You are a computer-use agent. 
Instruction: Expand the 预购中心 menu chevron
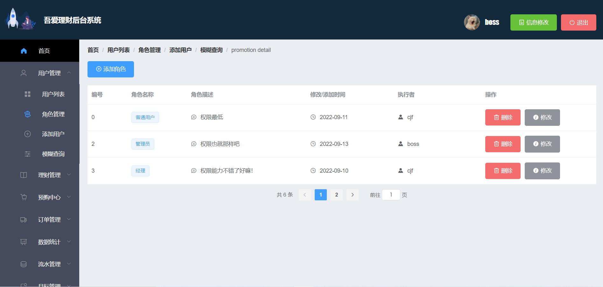click(x=69, y=197)
